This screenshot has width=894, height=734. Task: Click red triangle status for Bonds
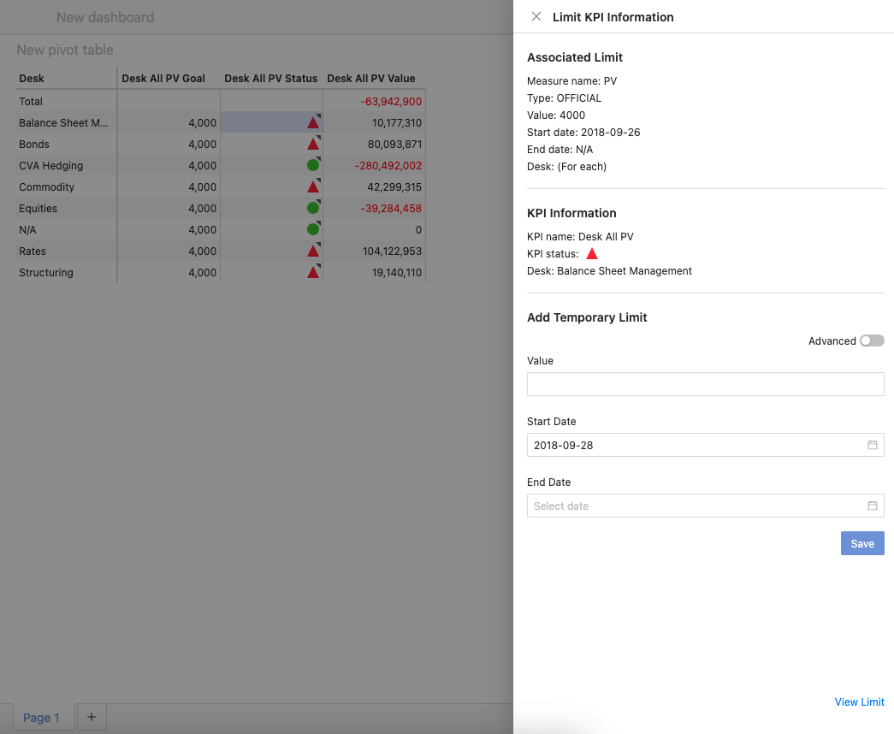click(313, 145)
